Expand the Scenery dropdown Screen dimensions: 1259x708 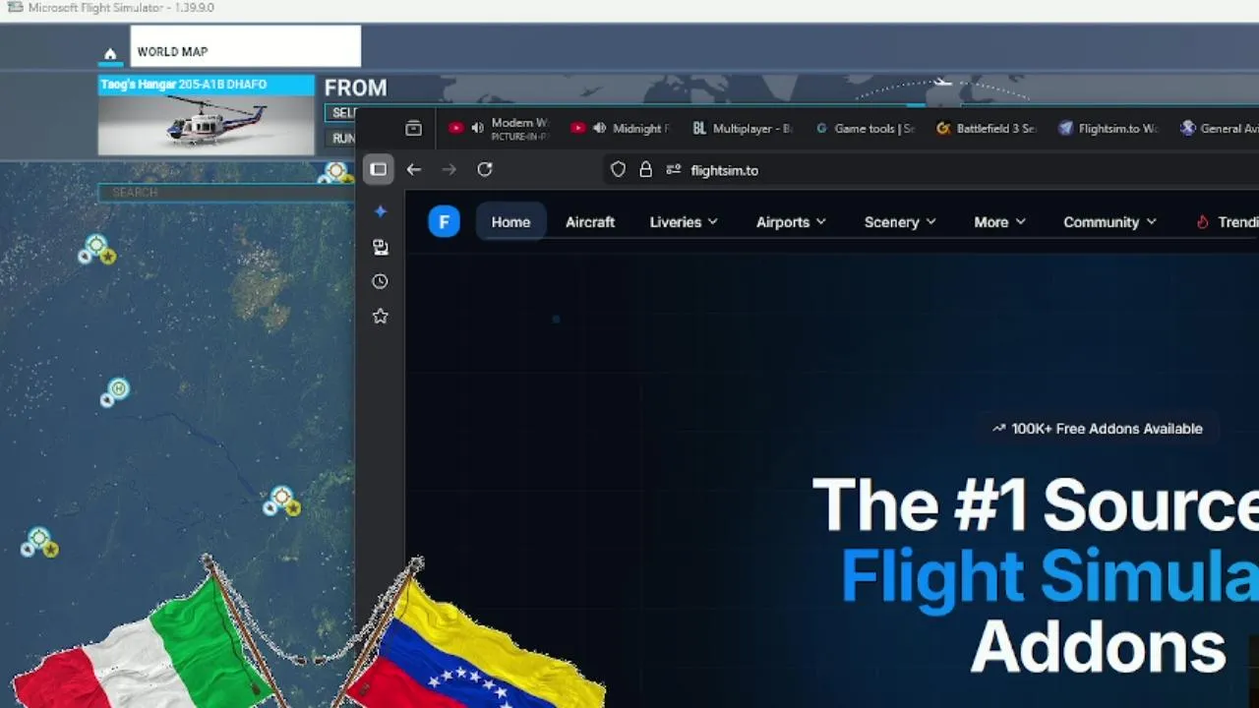(x=900, y=222)
